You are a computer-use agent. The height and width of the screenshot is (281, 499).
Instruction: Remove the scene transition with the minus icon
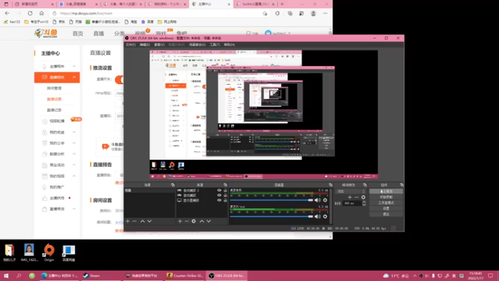click(x=356, y=197)
